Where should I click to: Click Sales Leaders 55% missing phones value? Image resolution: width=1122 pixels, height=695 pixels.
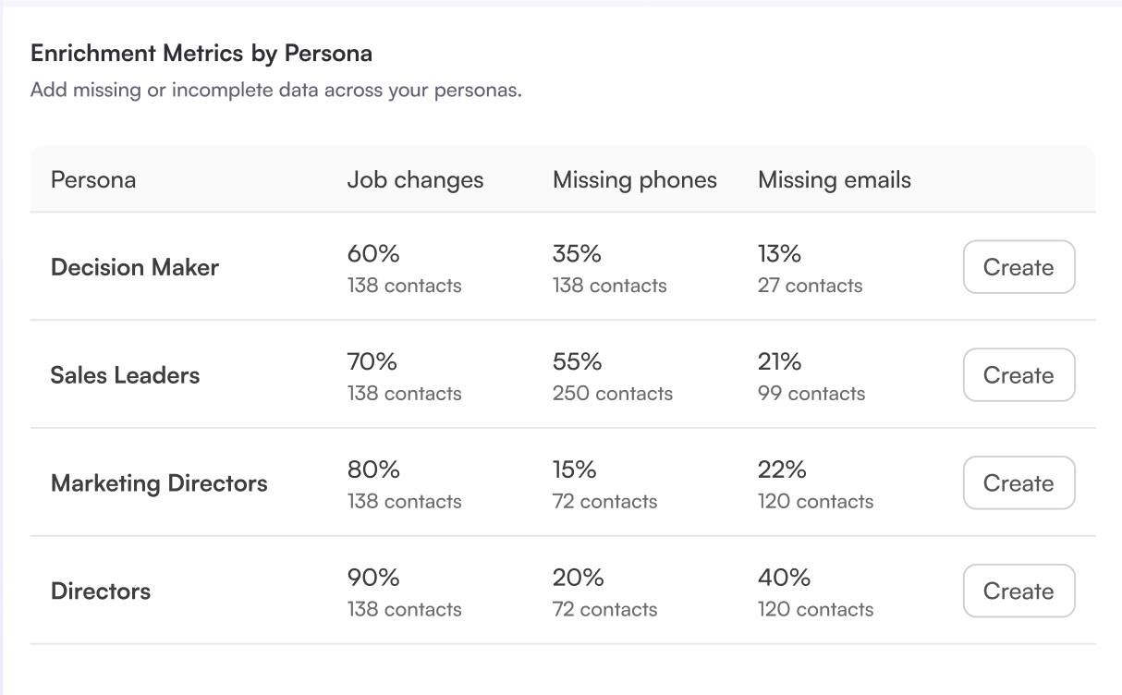(x=578, y=361)
